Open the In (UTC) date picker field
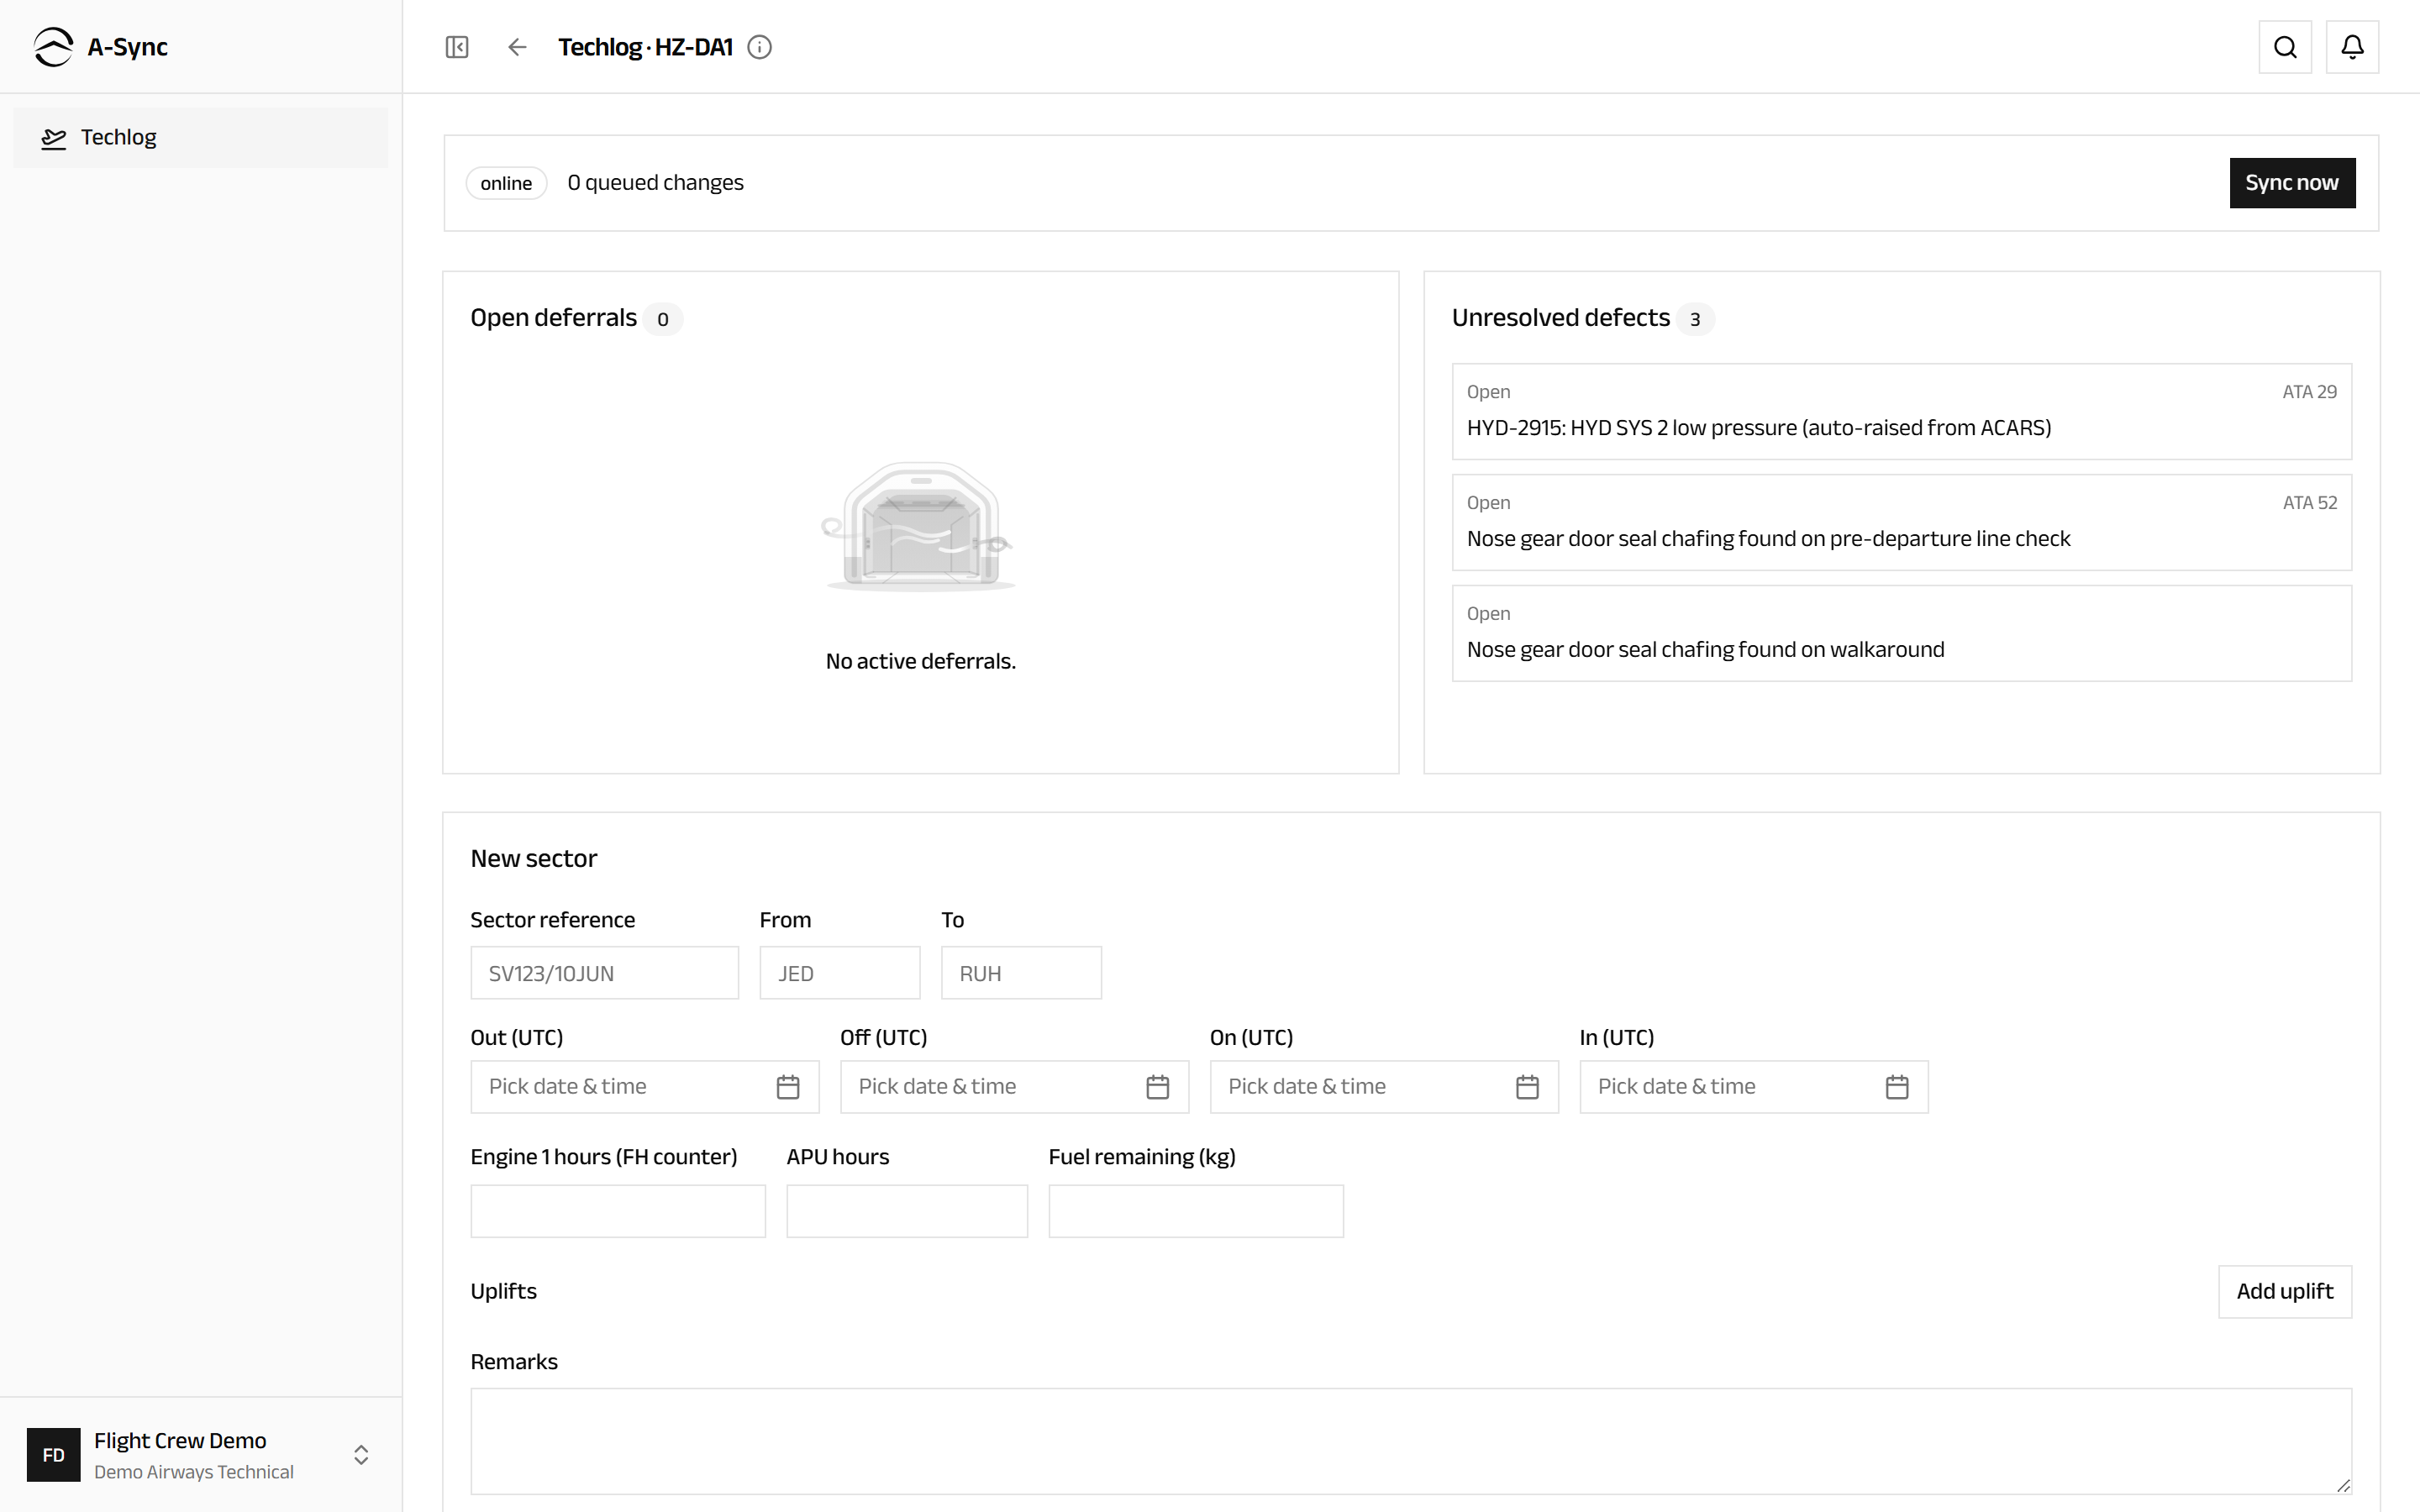The height and width of the screenshot is (1512, 2420). coord(1754,1087)
